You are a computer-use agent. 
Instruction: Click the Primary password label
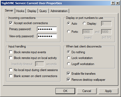[20, 29]
